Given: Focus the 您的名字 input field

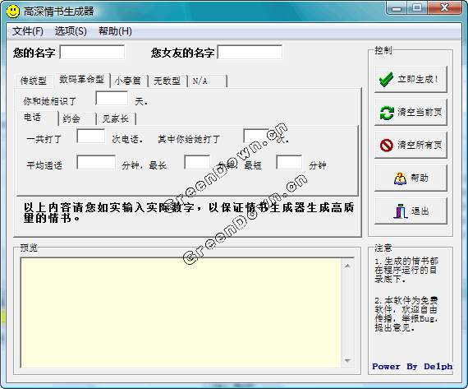Looking at the screenshot, I should pyautogui.click(x=92, y=52).
